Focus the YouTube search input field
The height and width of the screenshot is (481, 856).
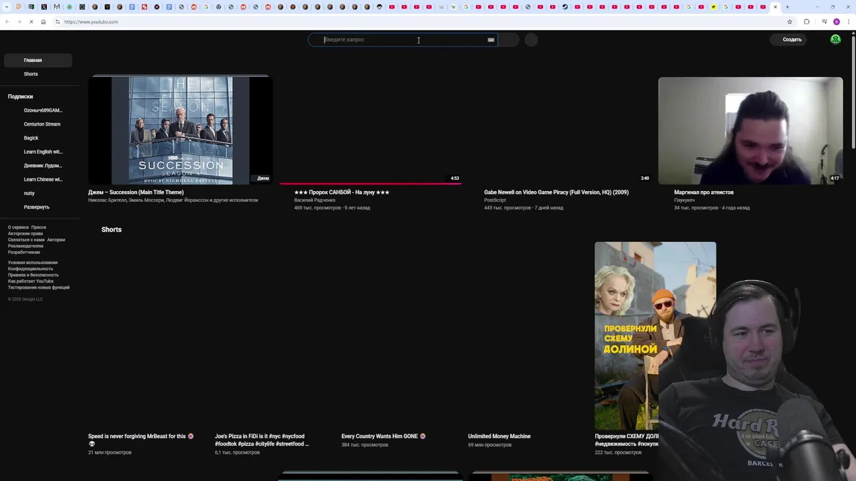[x=401, y=40]
